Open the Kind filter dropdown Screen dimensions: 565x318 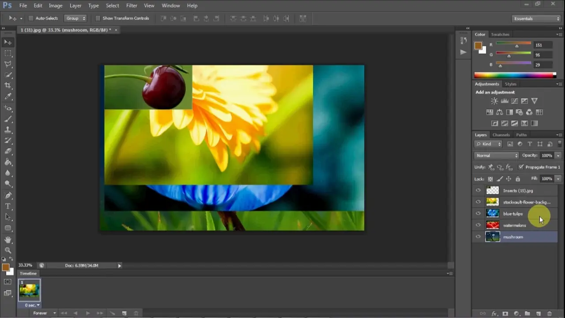tap(488, 144)
